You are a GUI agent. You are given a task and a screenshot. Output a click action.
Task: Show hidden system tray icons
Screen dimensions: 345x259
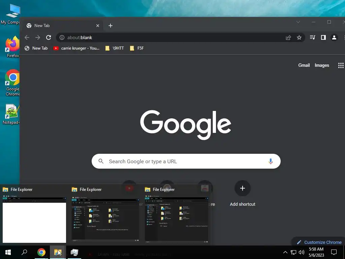[x=285, y=252]
